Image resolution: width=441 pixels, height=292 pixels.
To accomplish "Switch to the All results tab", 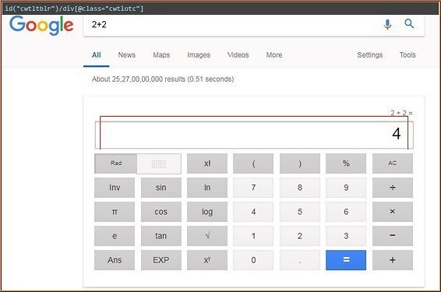I will 96,55.
